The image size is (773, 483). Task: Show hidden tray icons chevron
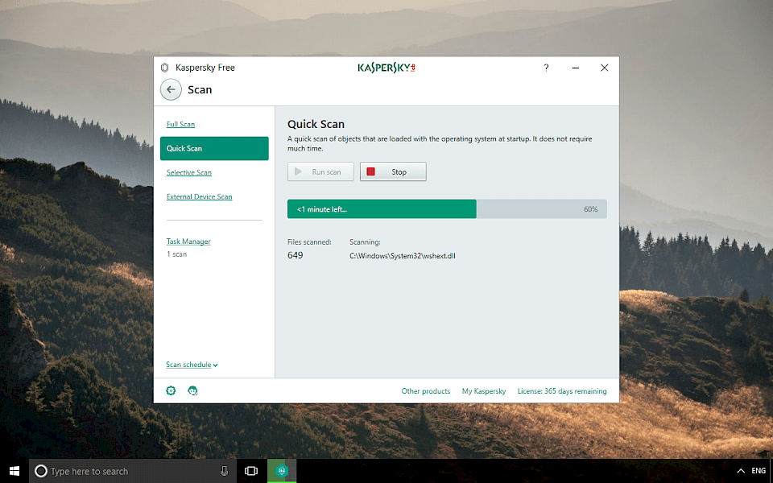[x=741, y=471]
